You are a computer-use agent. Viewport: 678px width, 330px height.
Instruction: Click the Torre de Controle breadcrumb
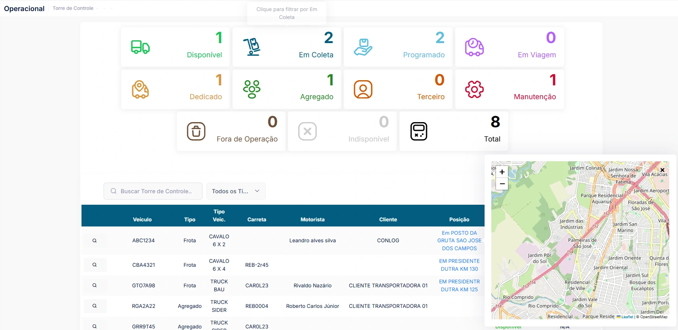(x=73, y=8)
